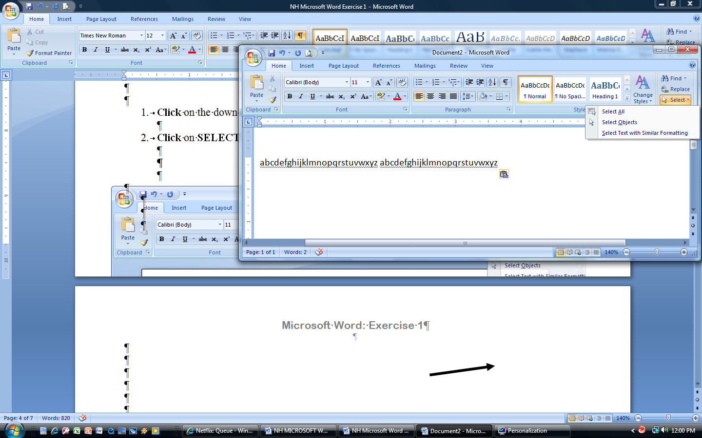
Task: Click the Select button in Document2's Editing group
Action: (x=675, y=100)
